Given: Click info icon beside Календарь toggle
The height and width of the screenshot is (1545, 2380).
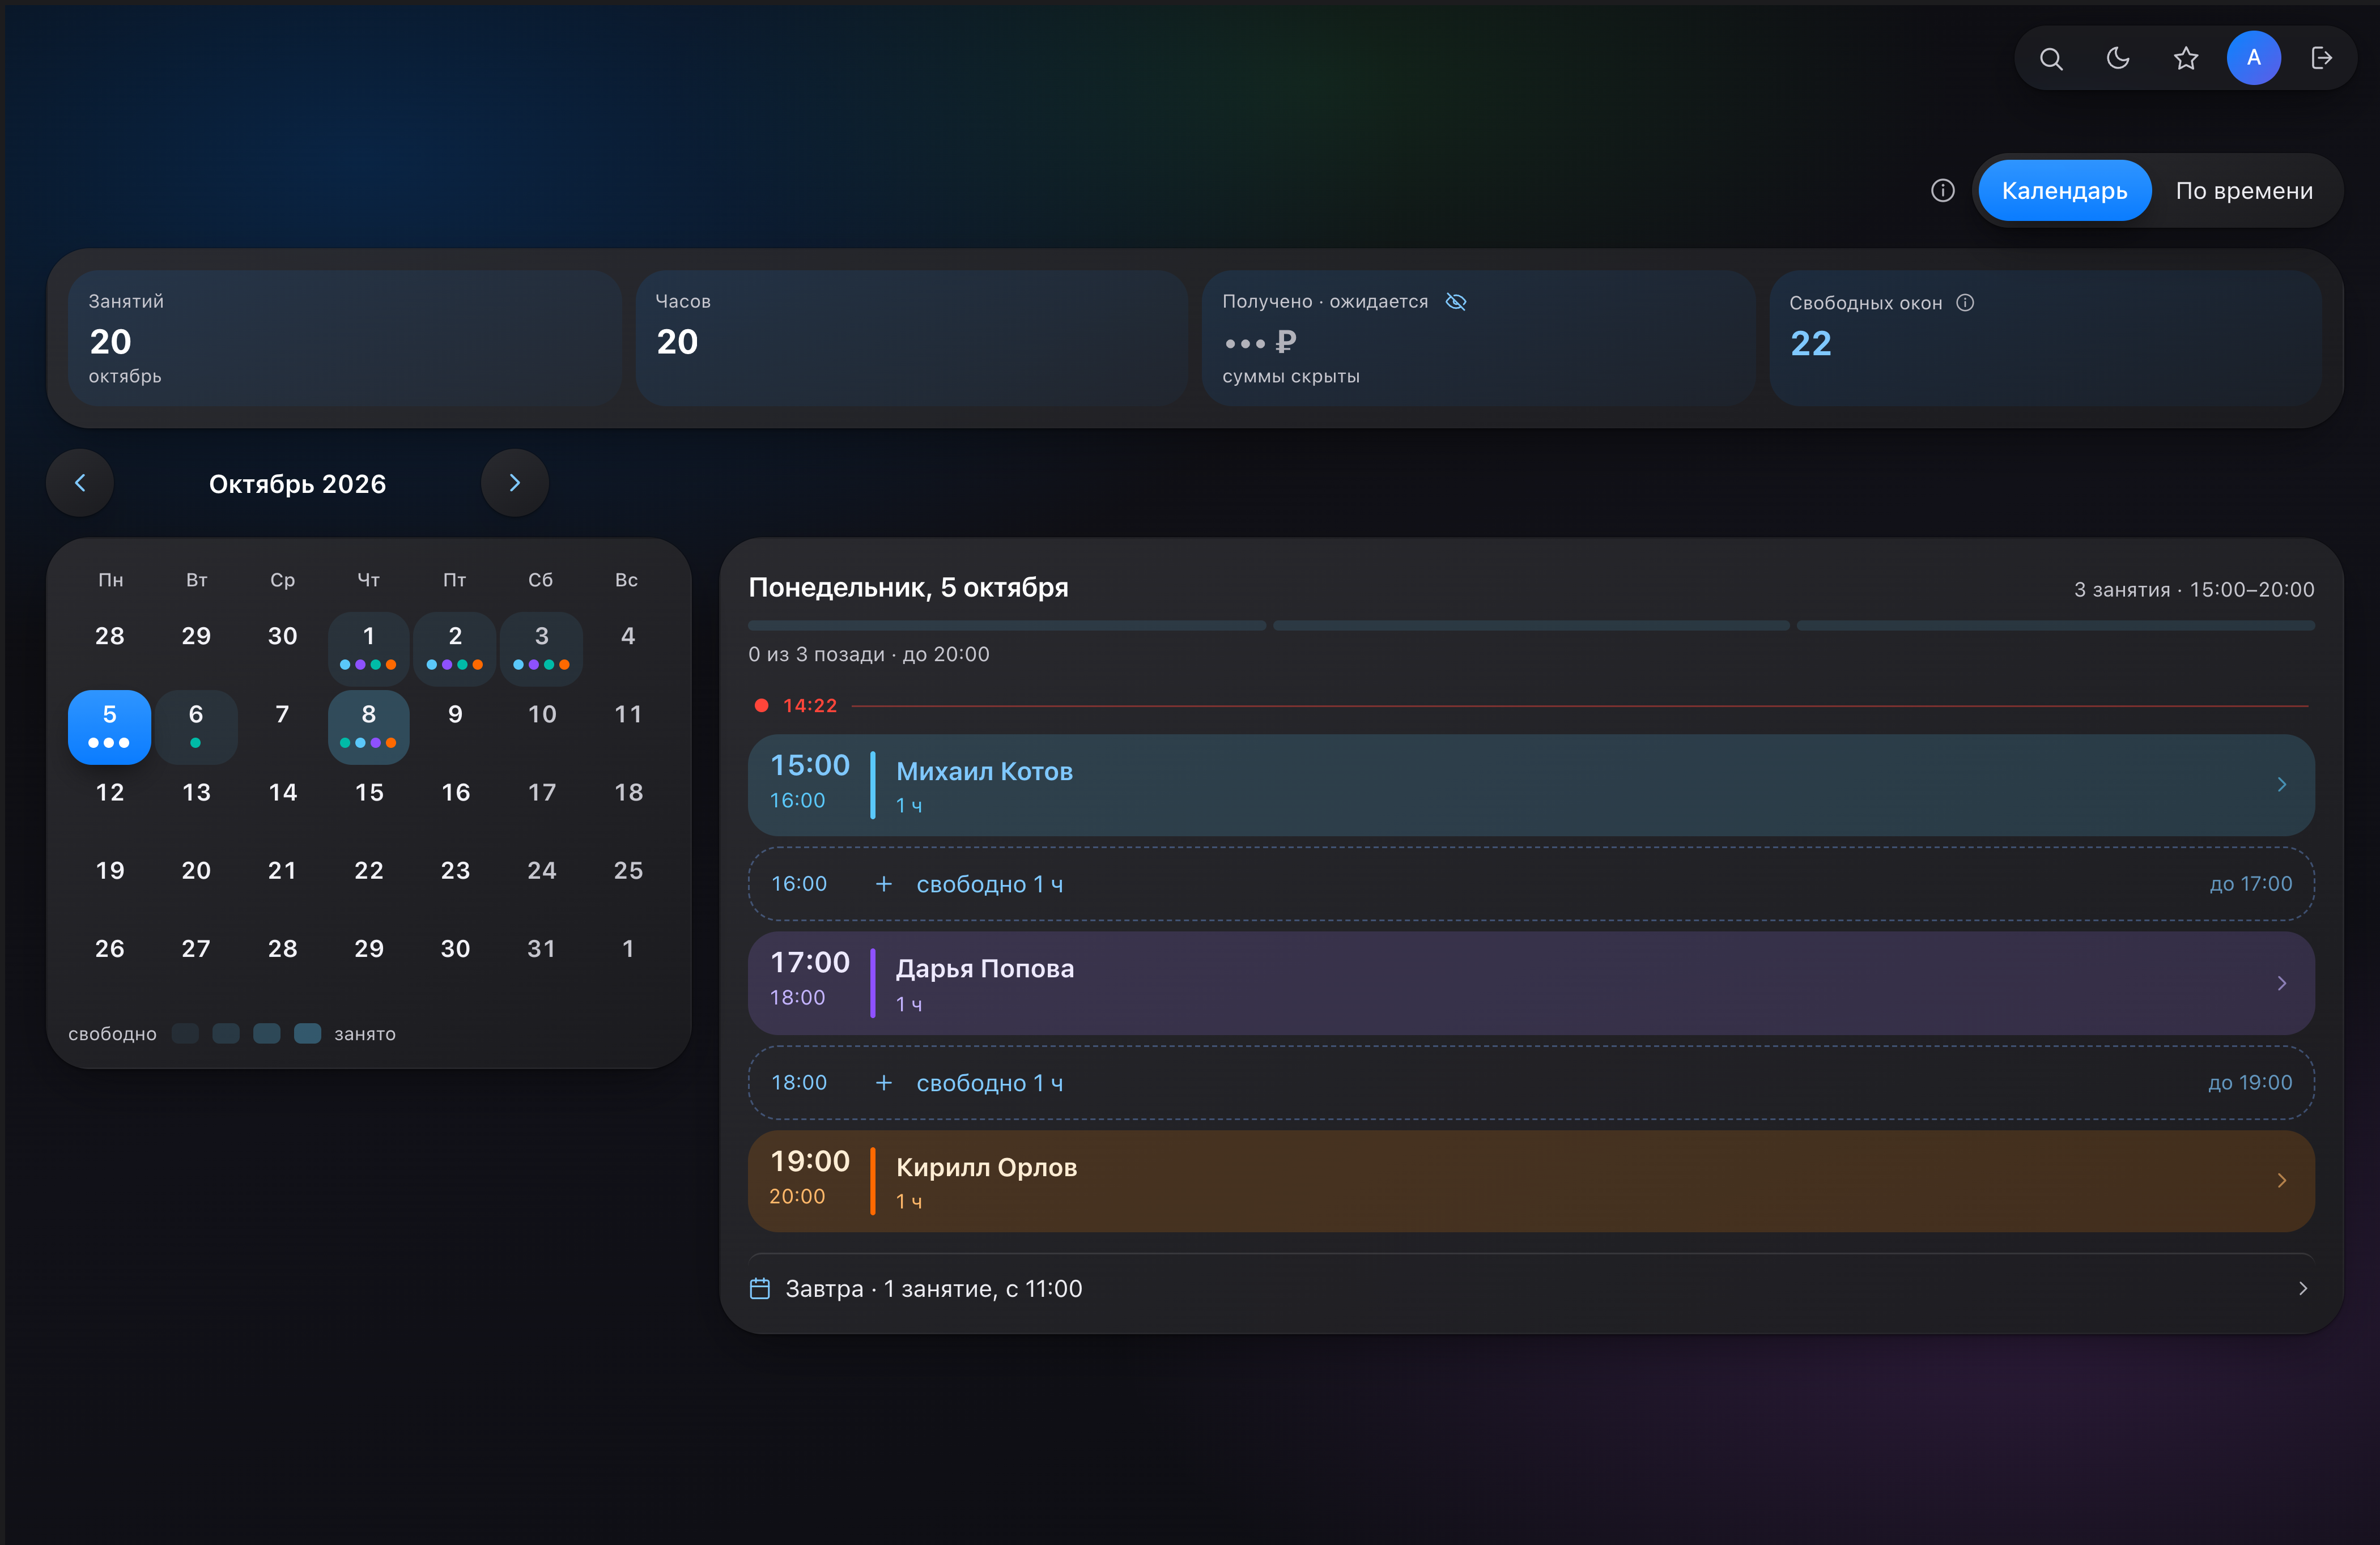Looking at the screenshot, I should click(x=1942, y=190).
